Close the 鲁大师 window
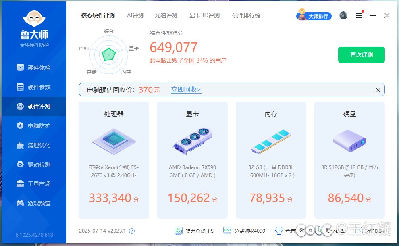Screen dimensions: 399x246 387,16
